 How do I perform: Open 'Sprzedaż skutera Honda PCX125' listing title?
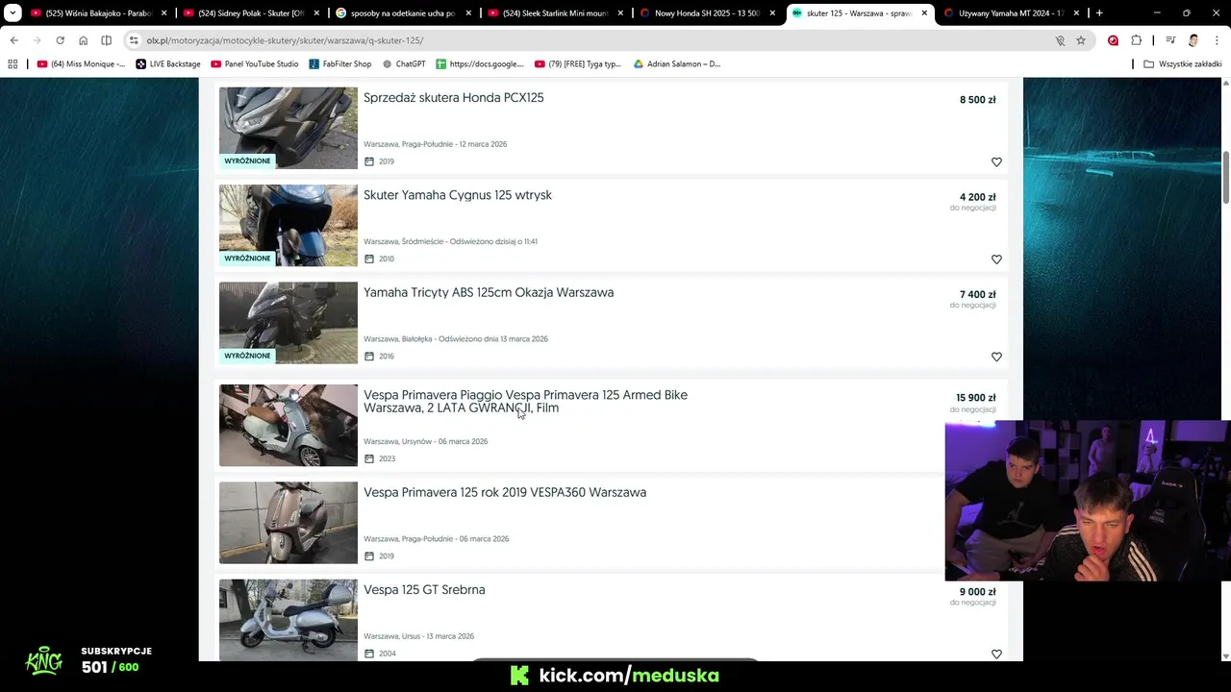point(454,98)
